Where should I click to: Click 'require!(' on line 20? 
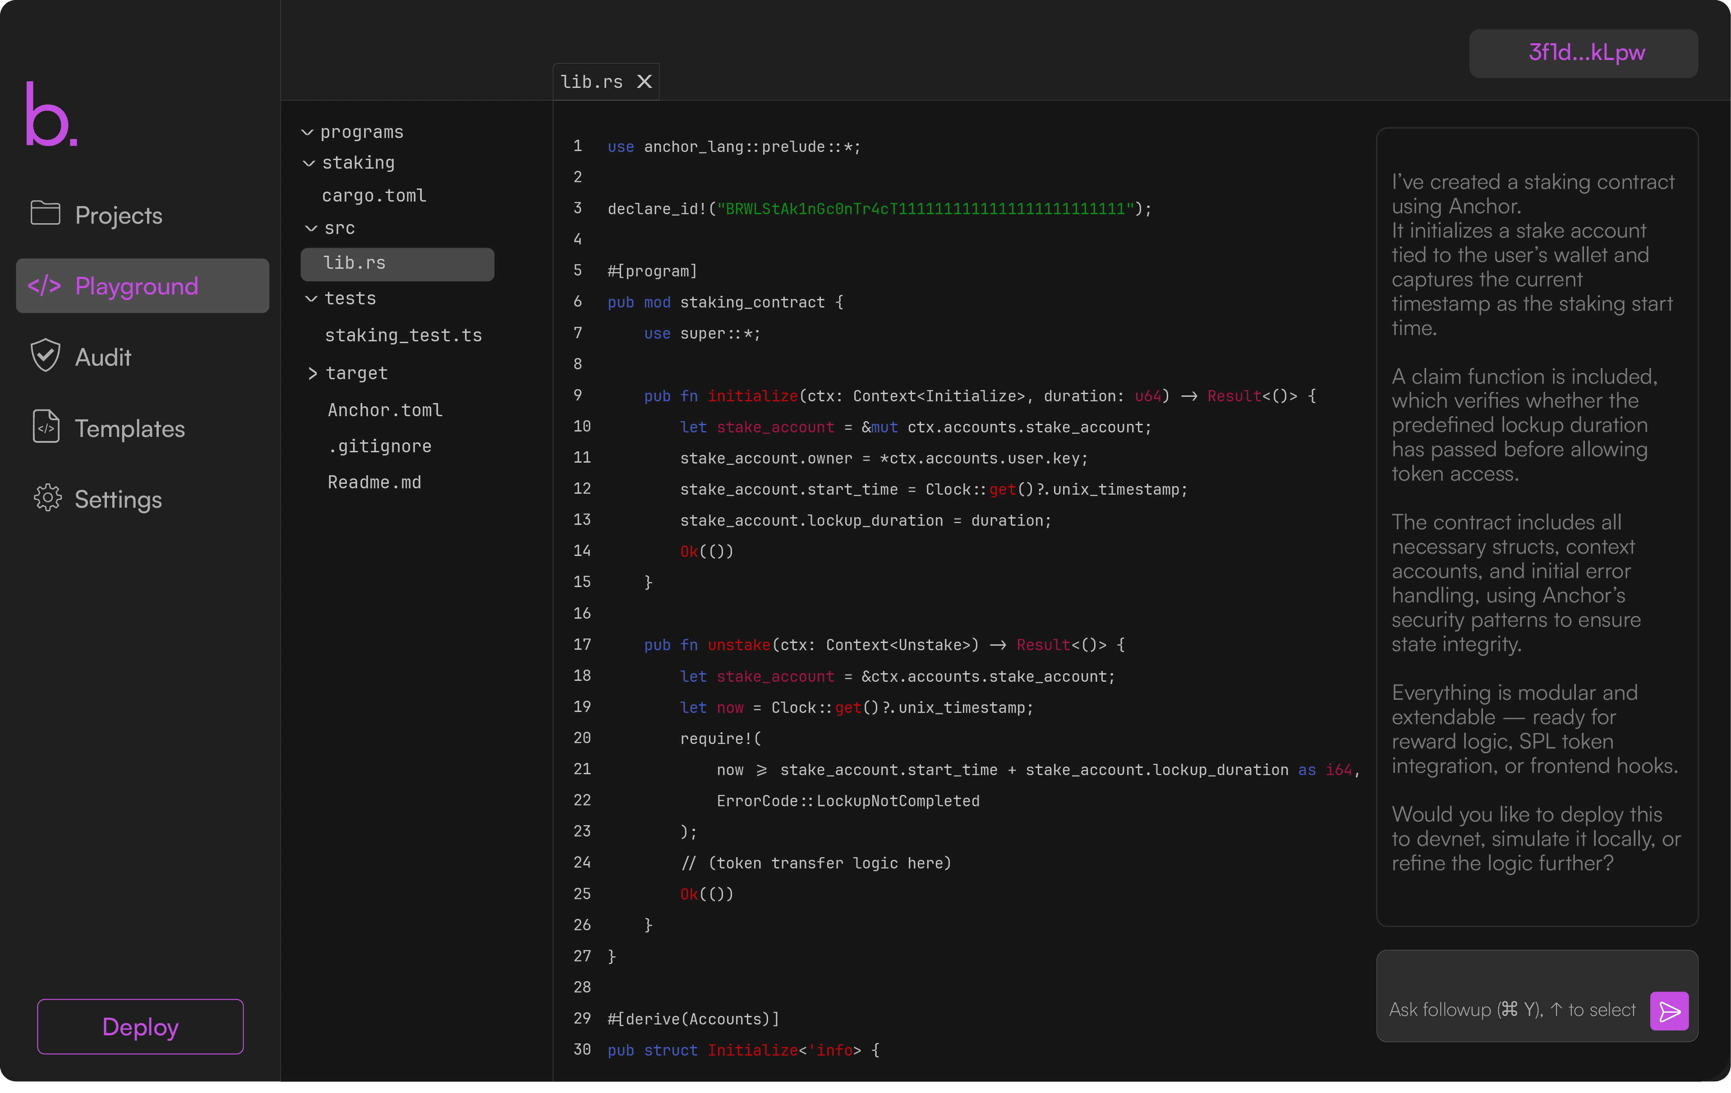tap(720, 738)
